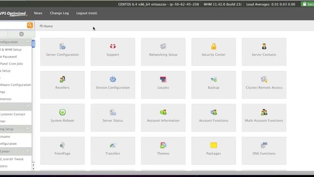
Task: Open the Account Information icon
Action: [x=163, y=112]
